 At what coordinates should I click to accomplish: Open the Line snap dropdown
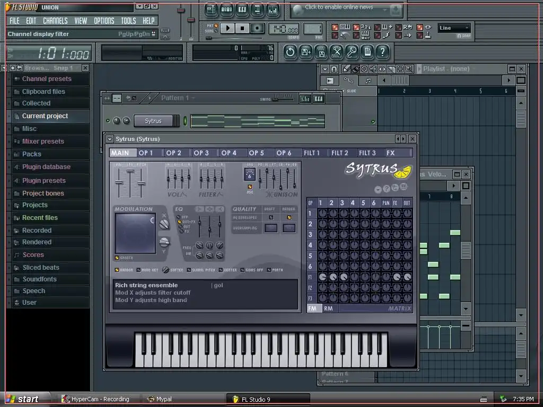click(x=454, y=28)
